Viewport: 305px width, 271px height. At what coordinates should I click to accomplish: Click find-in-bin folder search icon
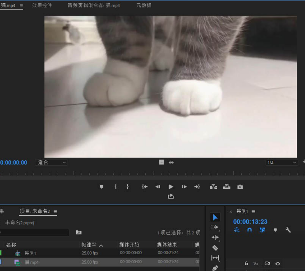tap(79, 232)
